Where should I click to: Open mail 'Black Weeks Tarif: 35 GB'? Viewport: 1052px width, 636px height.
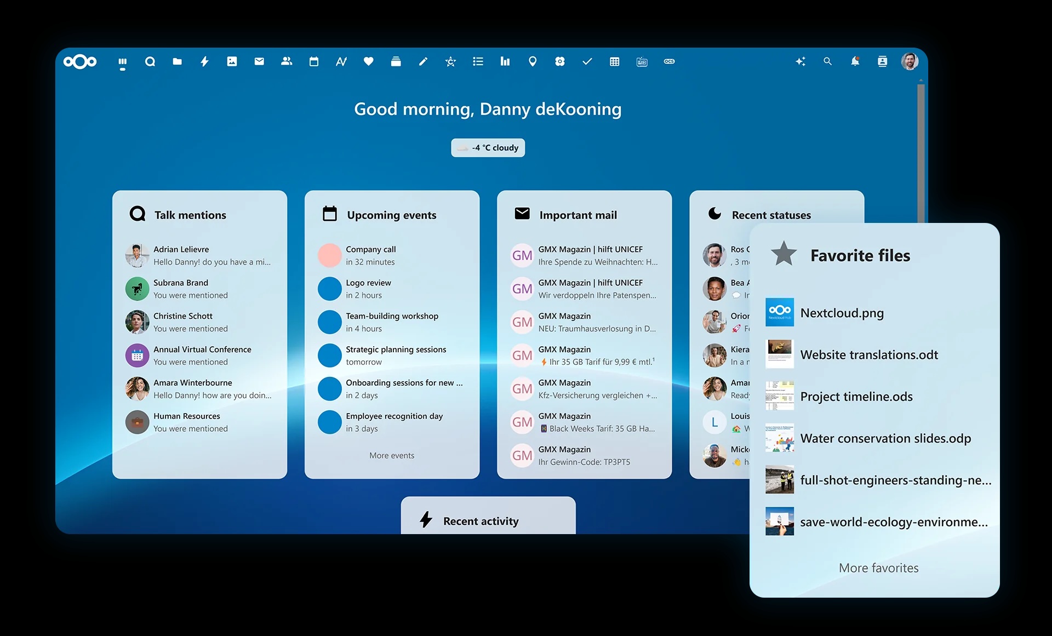(x=584, y=423)
